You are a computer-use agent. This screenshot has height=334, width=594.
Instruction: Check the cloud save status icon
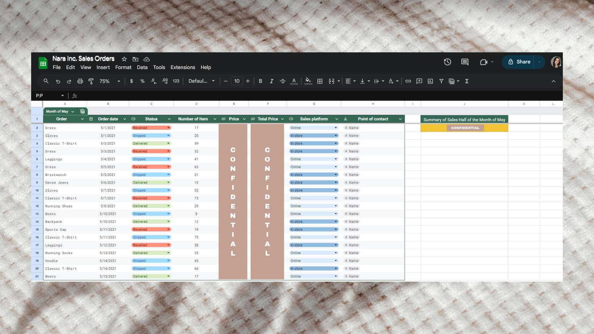click(147, 59)
